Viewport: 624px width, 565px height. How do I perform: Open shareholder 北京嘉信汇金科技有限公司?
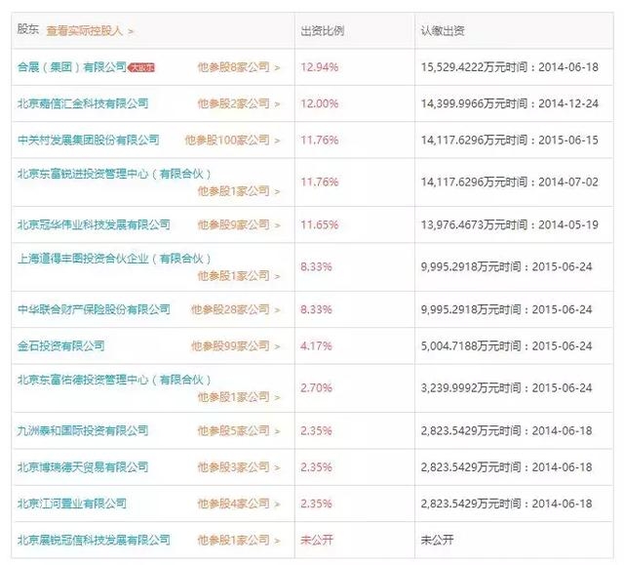pyautogui.click(x=83, y=103)
